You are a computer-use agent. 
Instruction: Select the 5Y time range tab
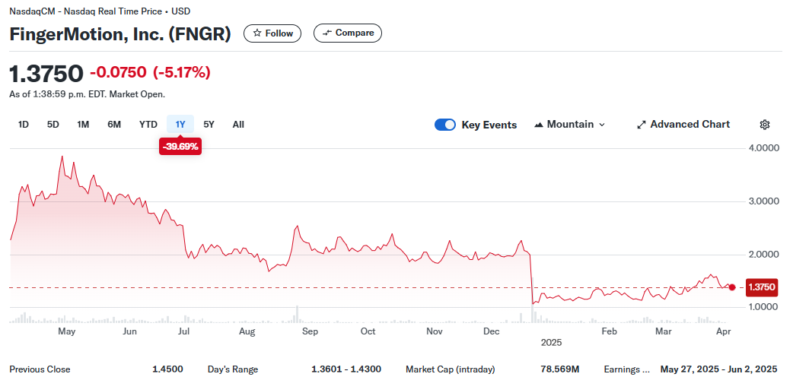tap(209, 125)
